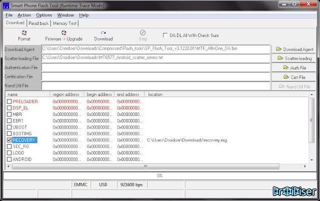Click the Nand Util File button
320x201 pixels.
tap(293, 86)
